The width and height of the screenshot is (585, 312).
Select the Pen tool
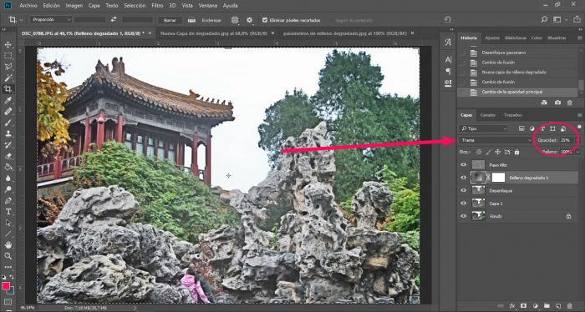point(8,201)
